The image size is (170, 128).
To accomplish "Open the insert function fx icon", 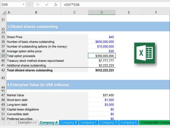I will click(x=56, y=5).
